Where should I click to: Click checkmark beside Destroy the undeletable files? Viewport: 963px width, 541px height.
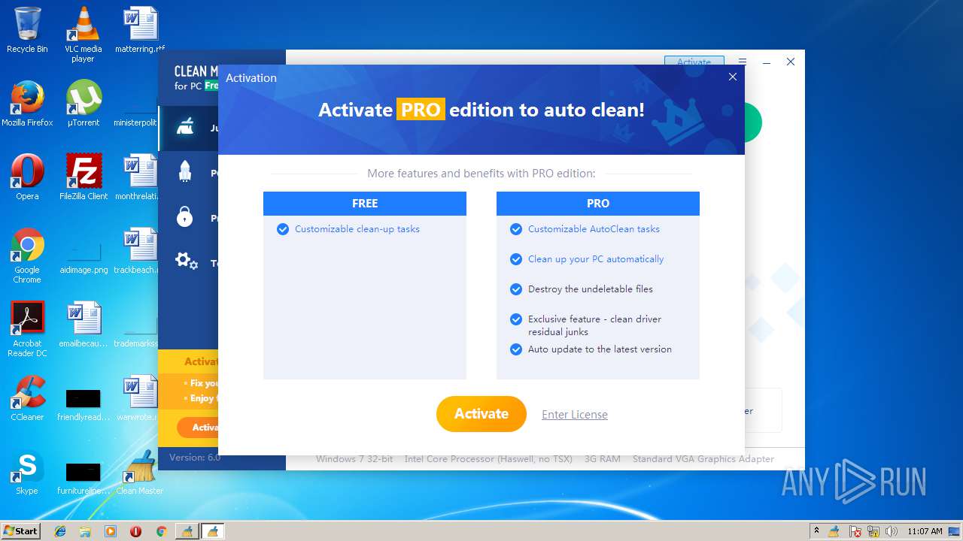pos(516,289)
